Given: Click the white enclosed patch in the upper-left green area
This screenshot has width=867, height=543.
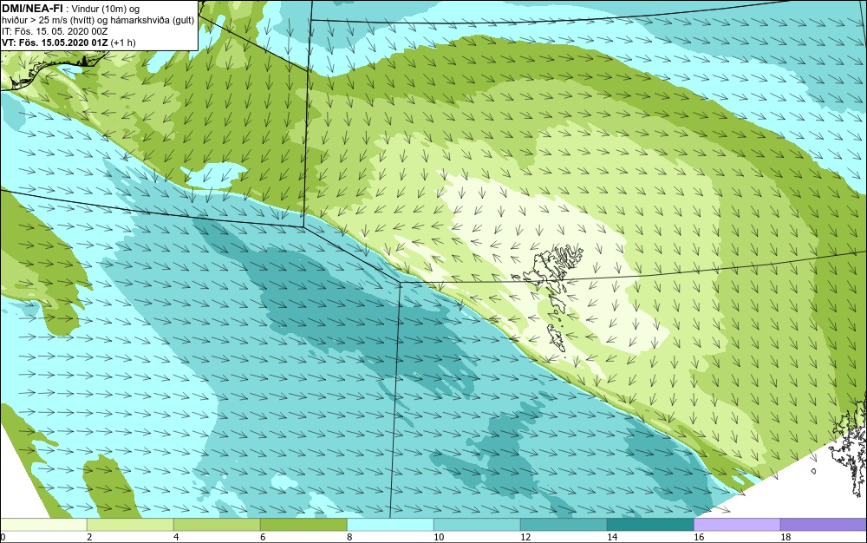Looking at the screenshot, I should [x=214, y=173].
